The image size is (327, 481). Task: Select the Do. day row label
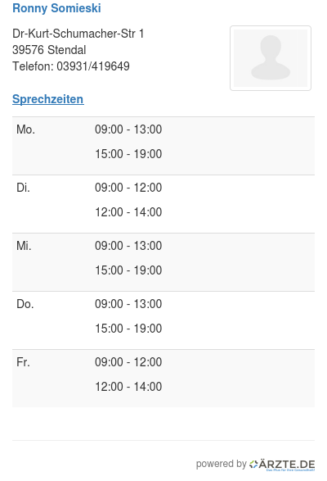25,304
